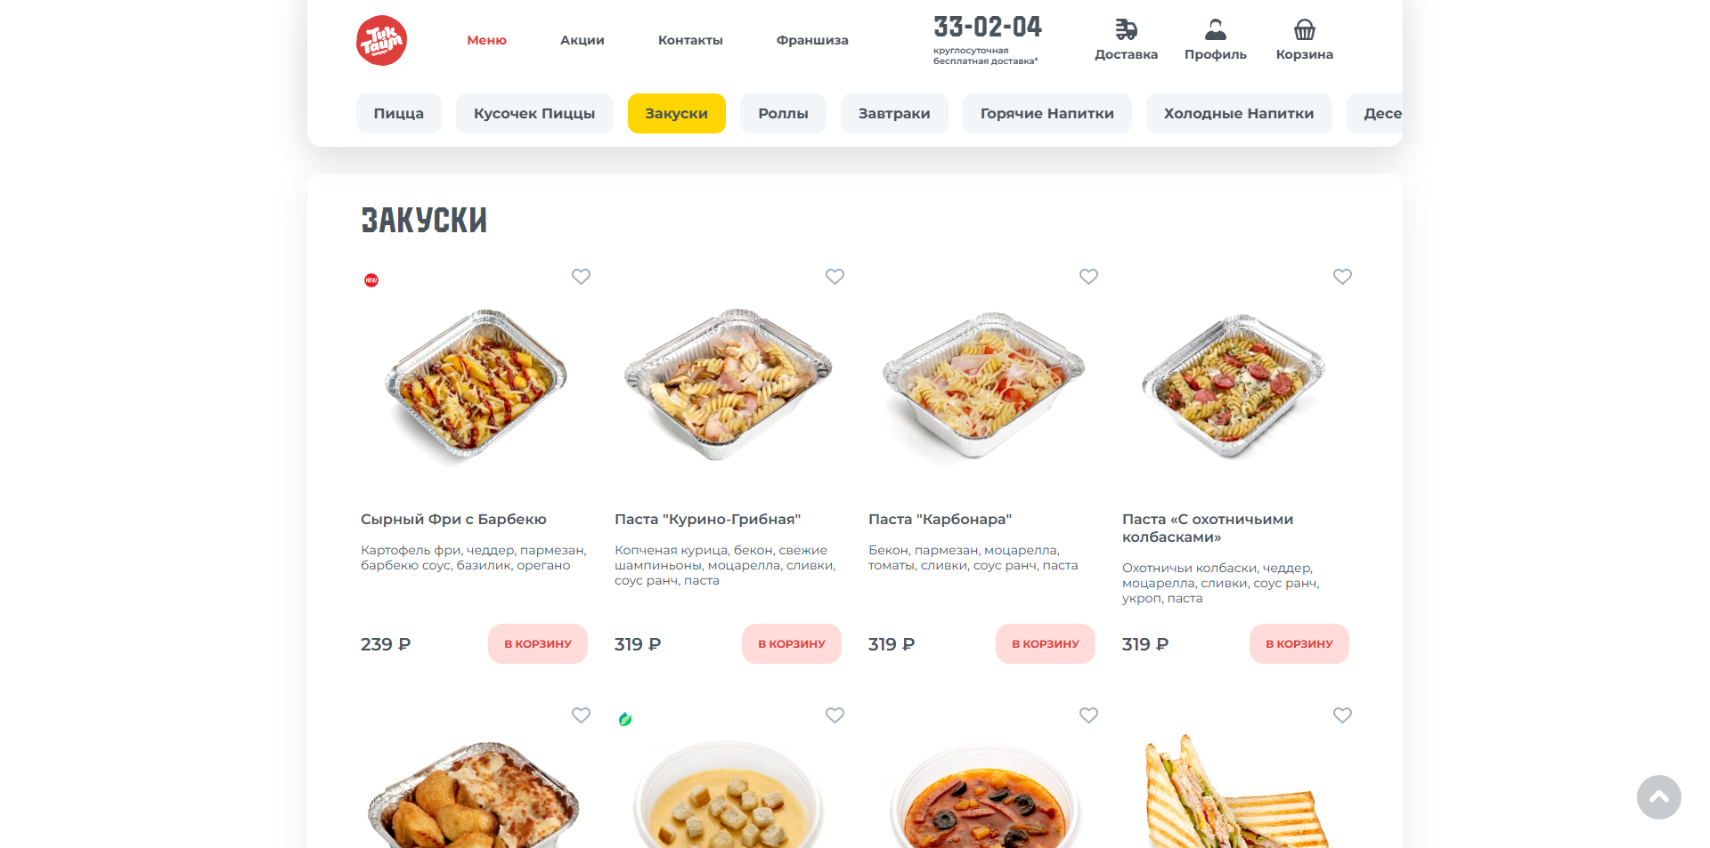This screenshot has width=1710, height=848.
Task: Call the 33-02-04 phone number link
Action: coord(988,27)
